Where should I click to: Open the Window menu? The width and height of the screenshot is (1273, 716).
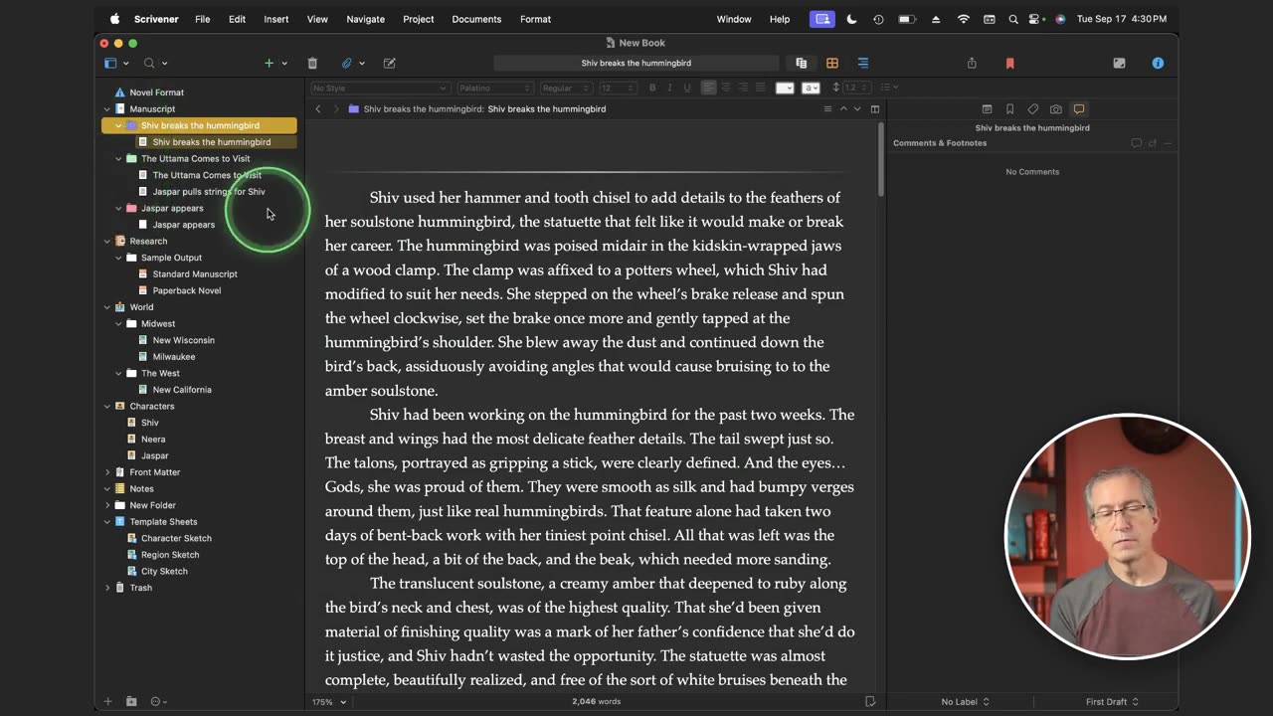coord(734,19)
